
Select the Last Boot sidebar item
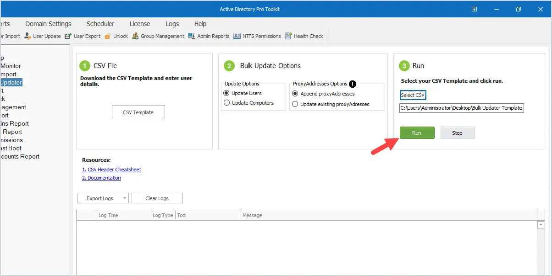click(11, 148)
